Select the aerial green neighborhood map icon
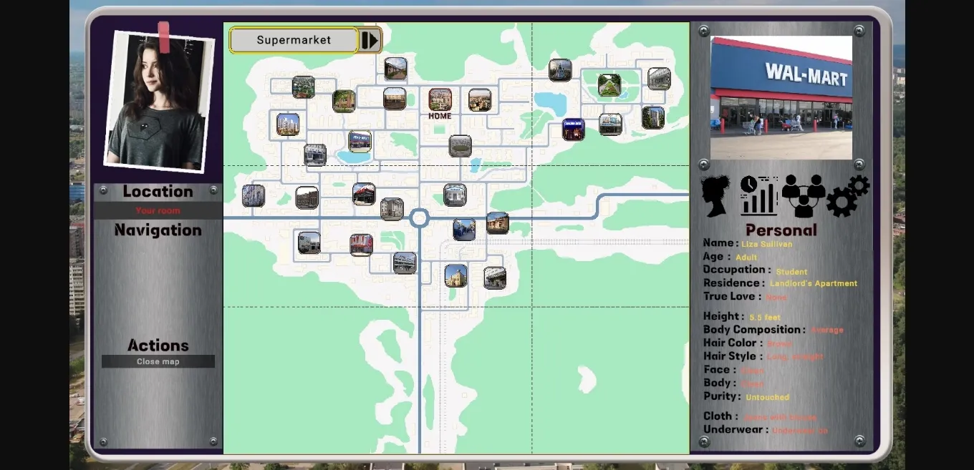The width and height of the screenshot is (974, 470). (304, 87)
